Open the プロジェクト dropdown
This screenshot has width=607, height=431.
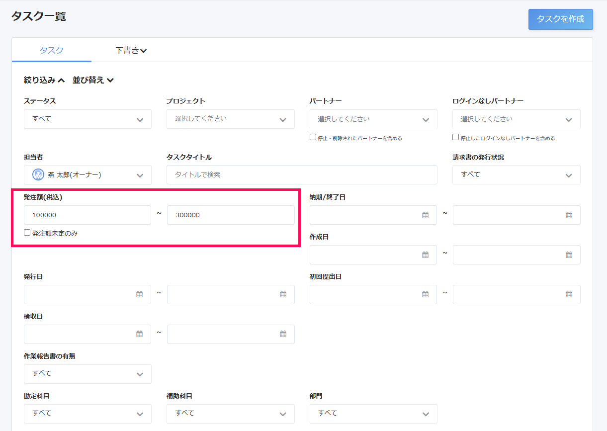pos(231,119)
